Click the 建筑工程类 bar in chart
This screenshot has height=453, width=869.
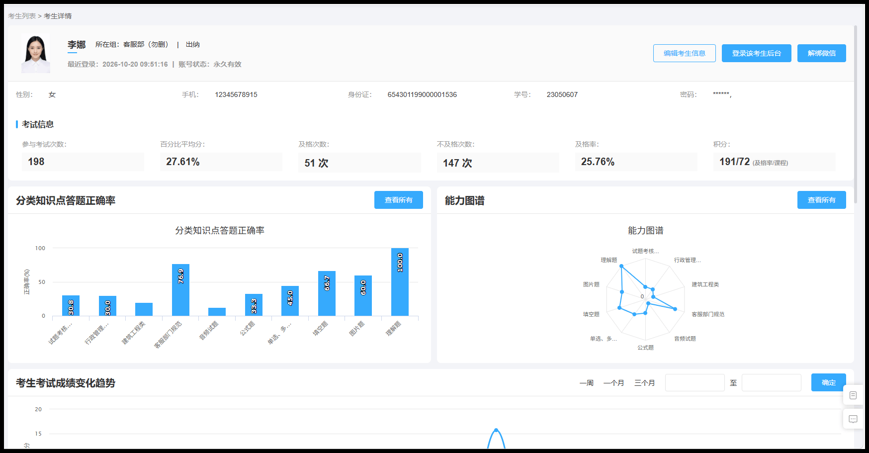(144, 309)
